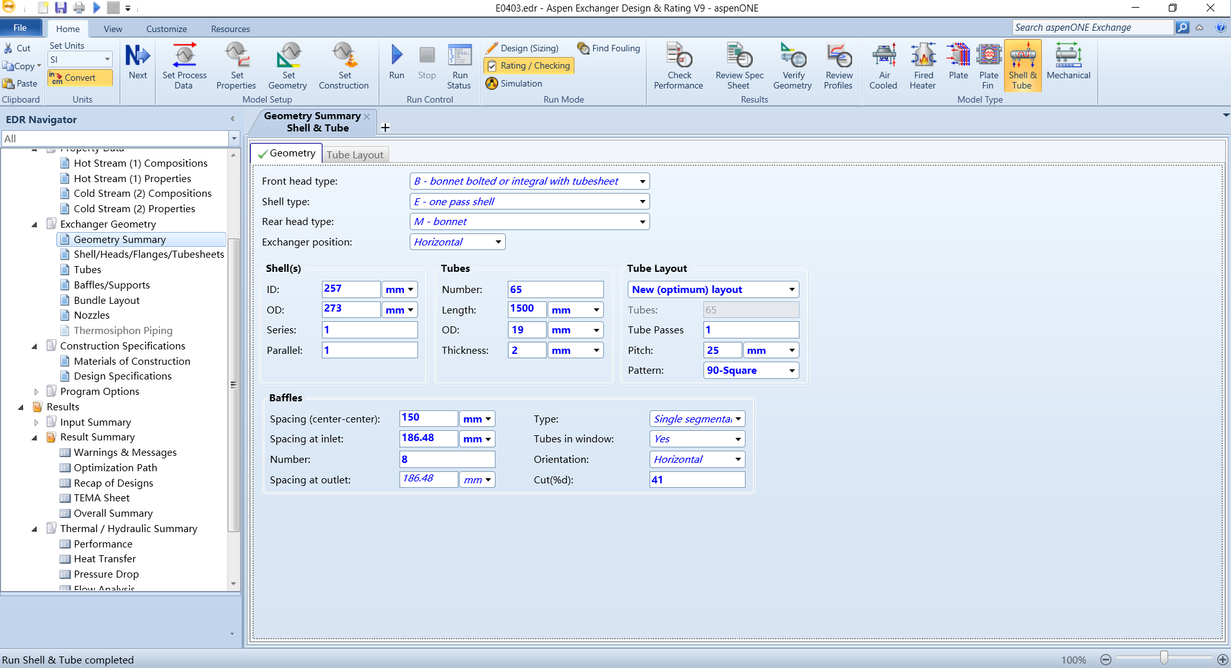Click the baffle Cut(%d) input field
This screenshot has width=1231, height=668.
tap(697, 480)
